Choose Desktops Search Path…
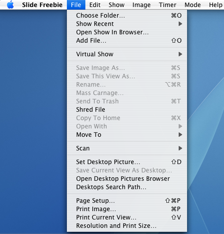This screenshot has height=234, width=224. (x=127, y=187)
